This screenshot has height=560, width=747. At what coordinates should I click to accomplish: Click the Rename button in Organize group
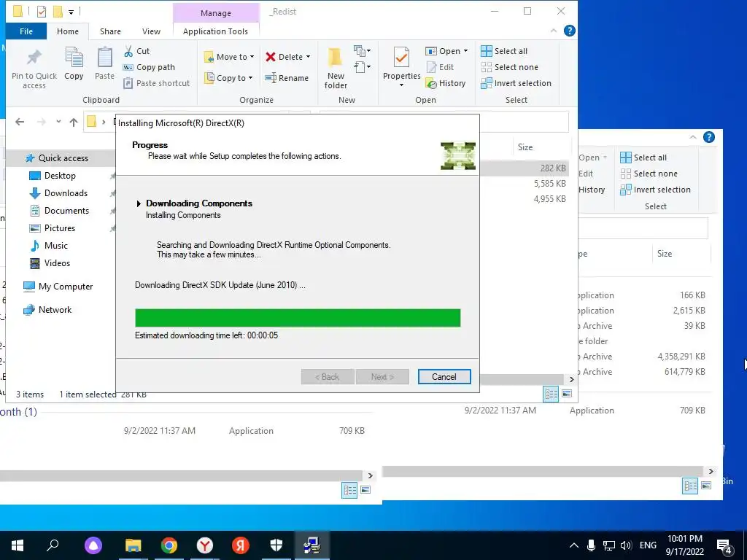click(287, 77)
